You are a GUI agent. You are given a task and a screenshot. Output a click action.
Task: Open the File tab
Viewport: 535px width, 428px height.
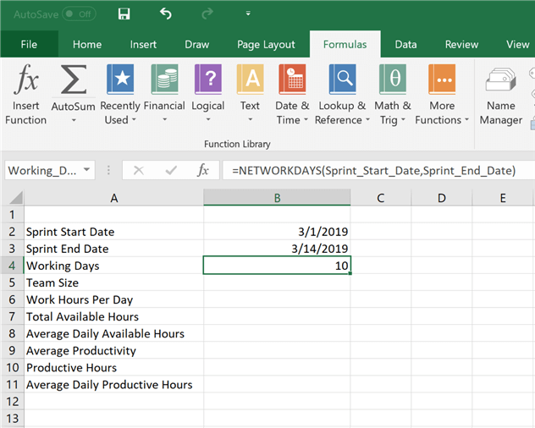[29, 45]
